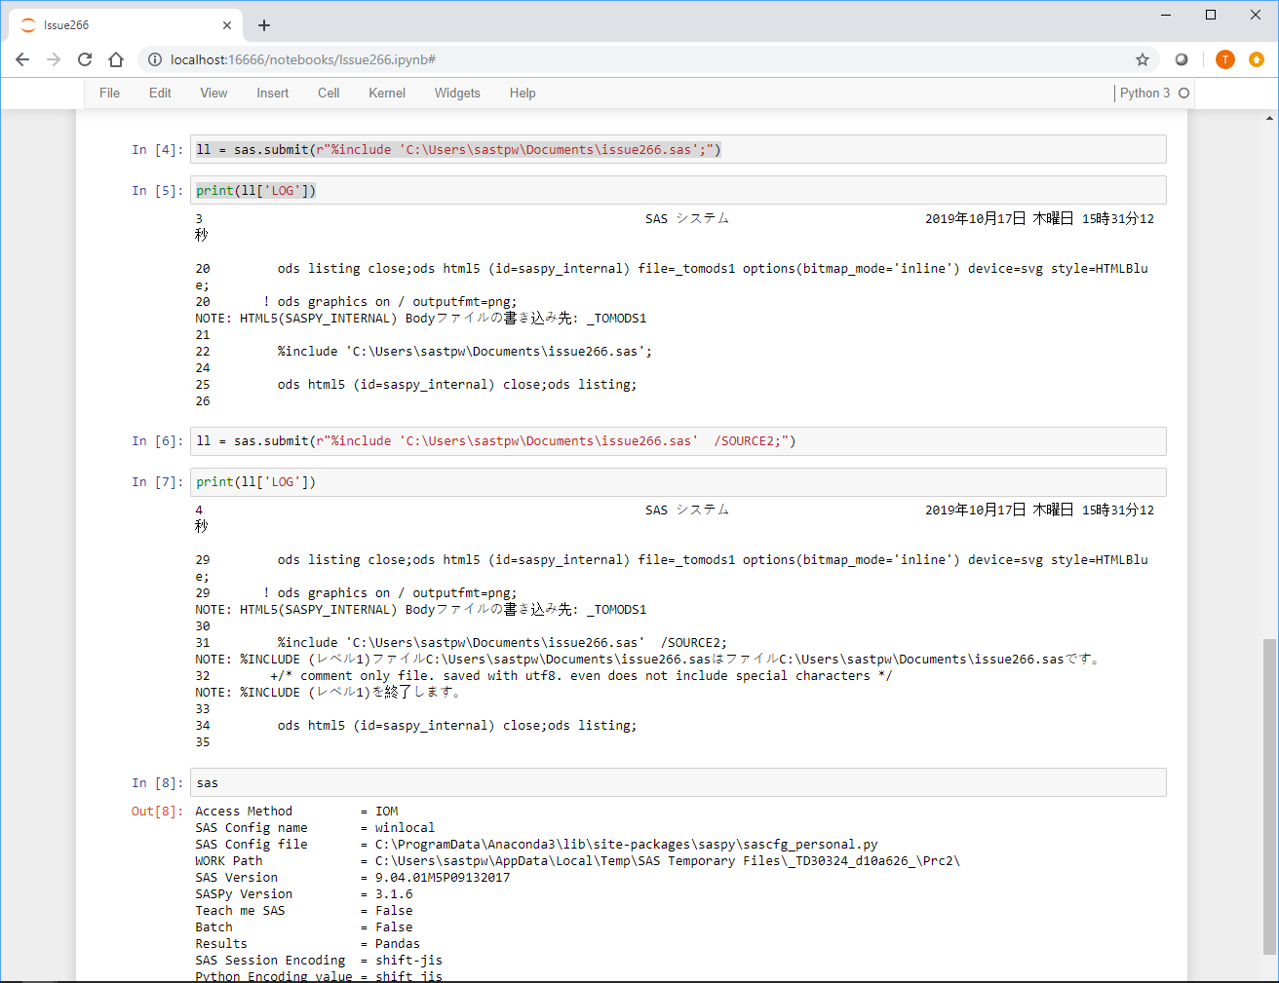Click the Jupyter logo favicon on the tab
The image size is (1279, 983).
(27, 24)
